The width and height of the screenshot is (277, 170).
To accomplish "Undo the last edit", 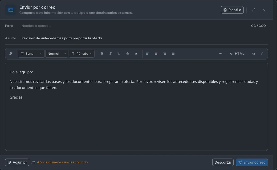I will tap(254, 54).
